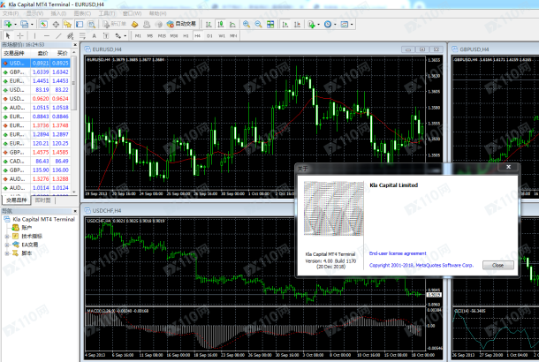Screen dimensions: 539x362
Task: Switch timeframe to D1
Action: (209, 35)
